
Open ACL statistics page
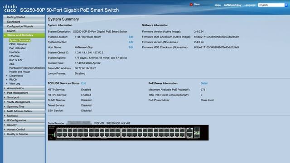coord(12,64)
